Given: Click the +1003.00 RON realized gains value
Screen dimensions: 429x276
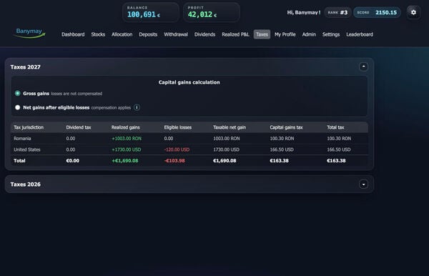Looking at the screenshot, I should tap(127, 139).
